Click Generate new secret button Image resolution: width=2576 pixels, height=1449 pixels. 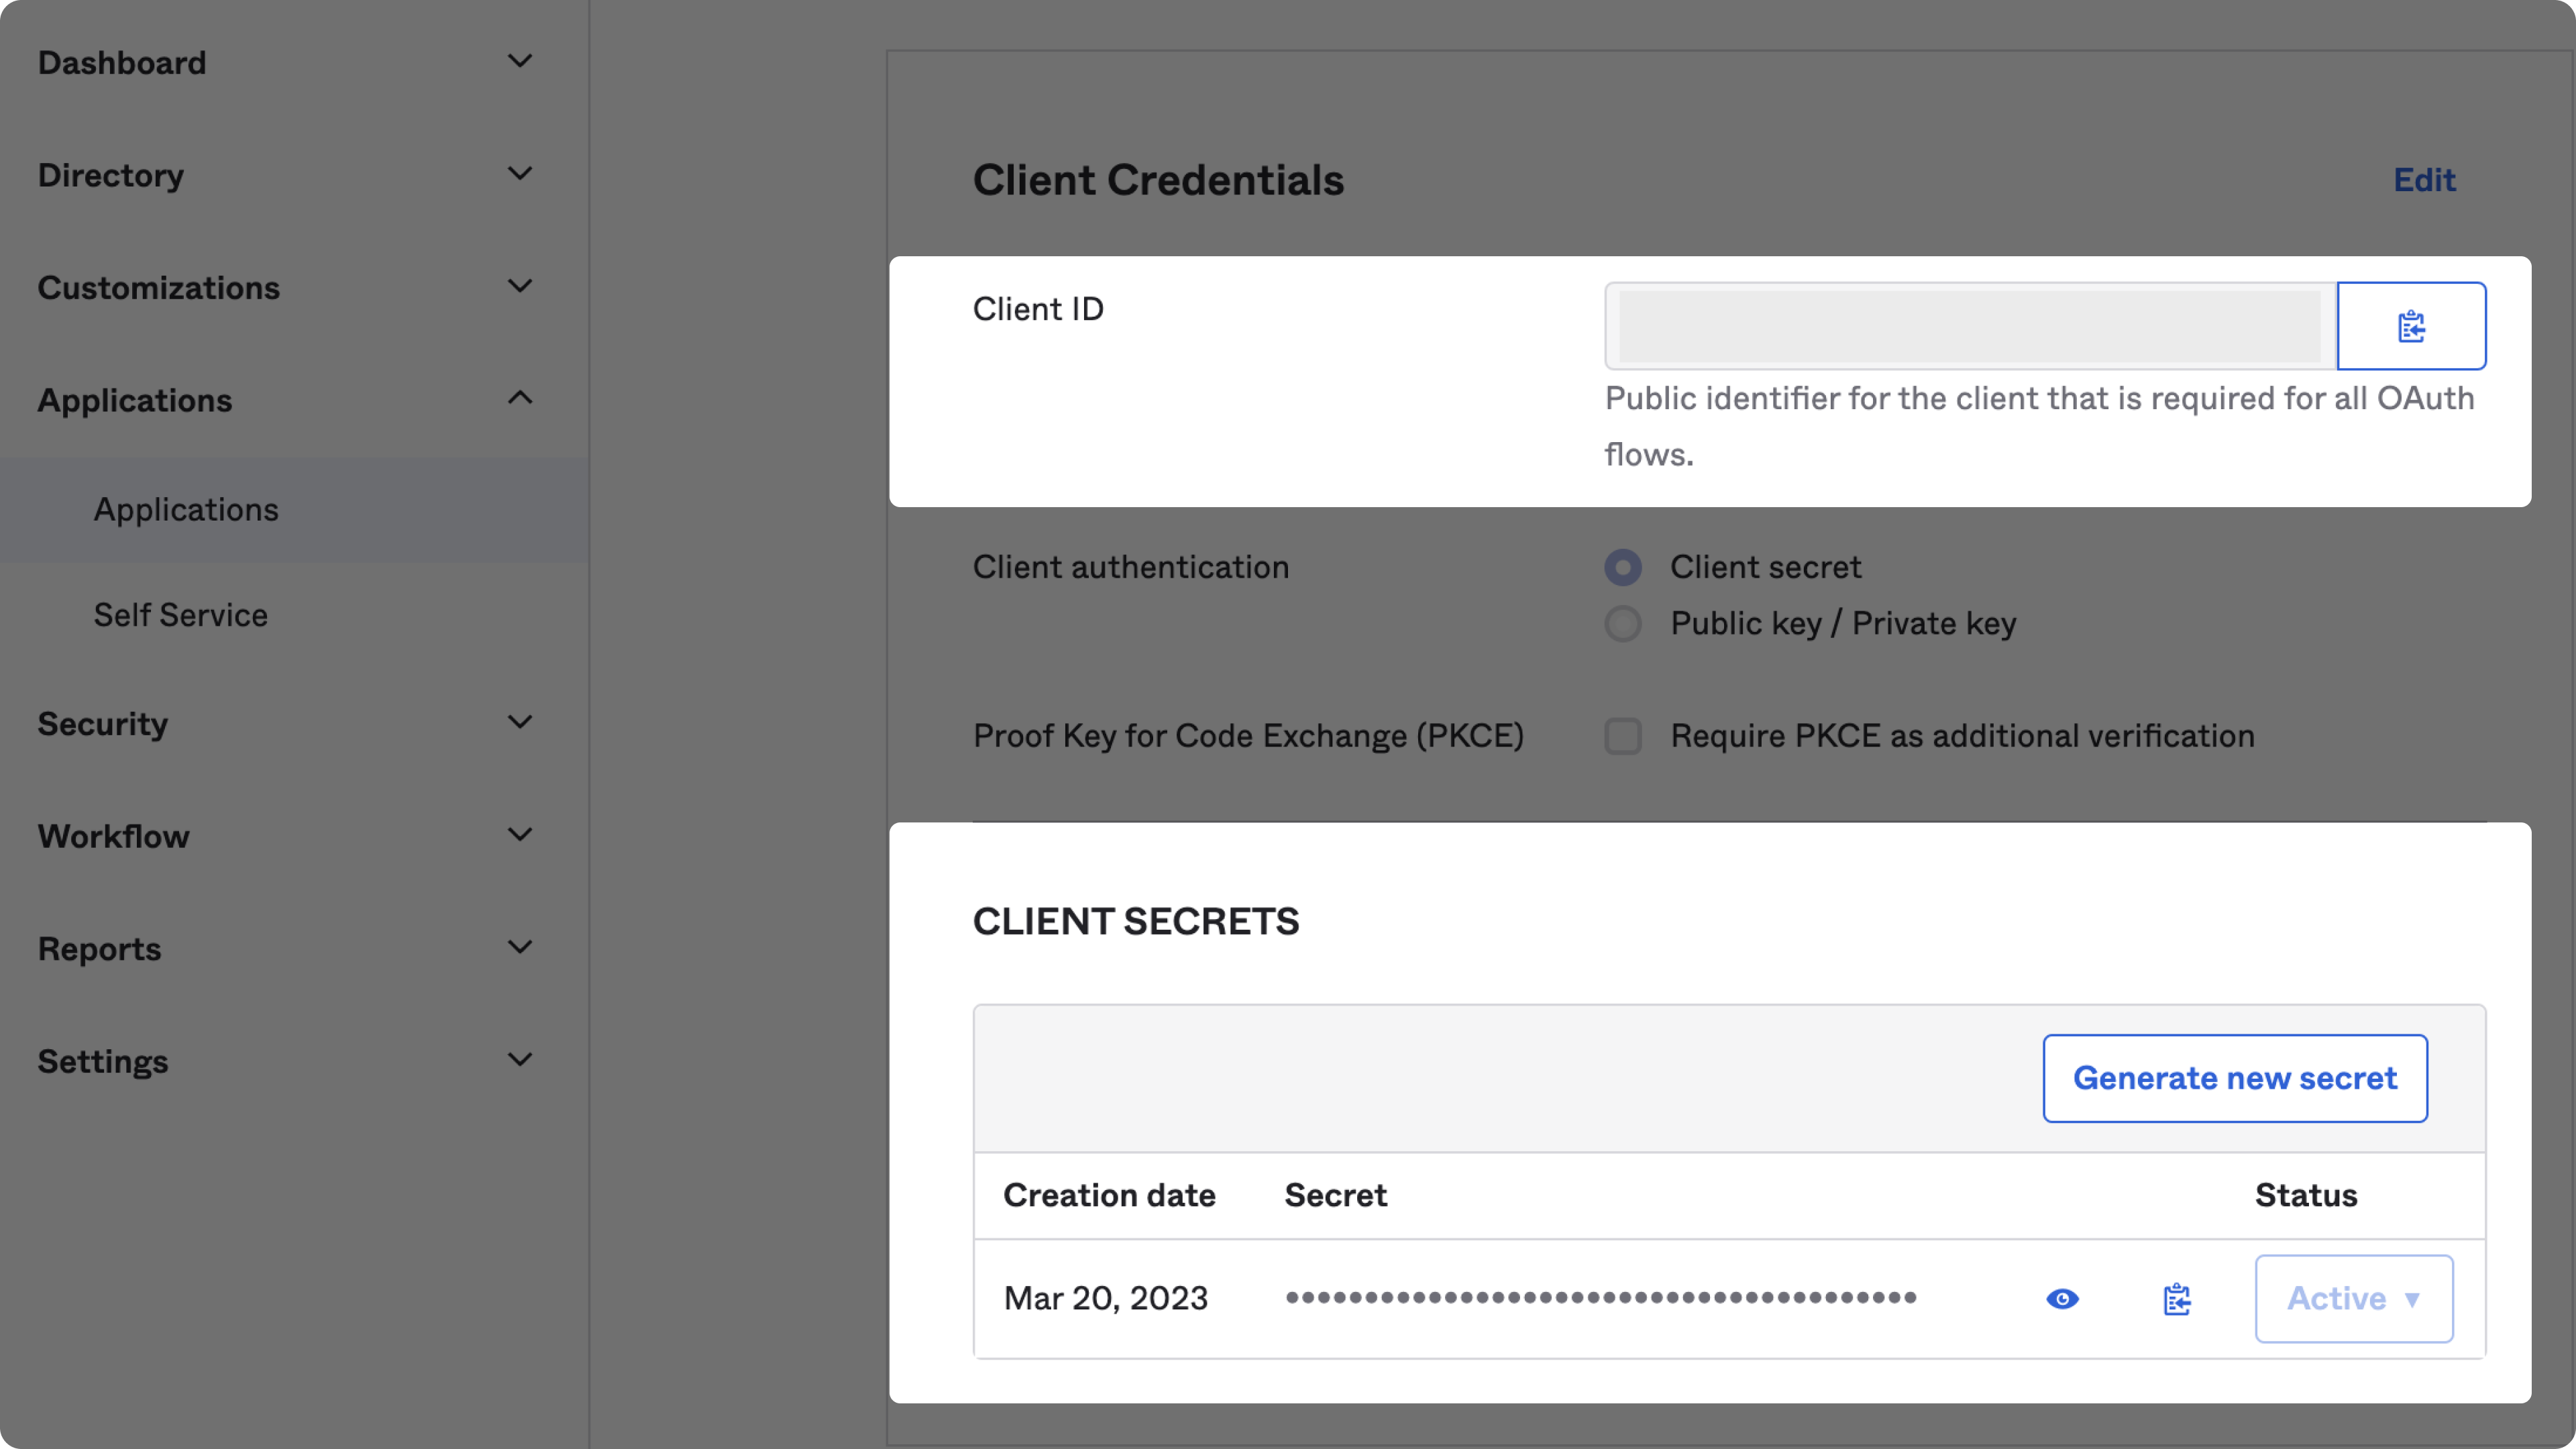2234,1078
